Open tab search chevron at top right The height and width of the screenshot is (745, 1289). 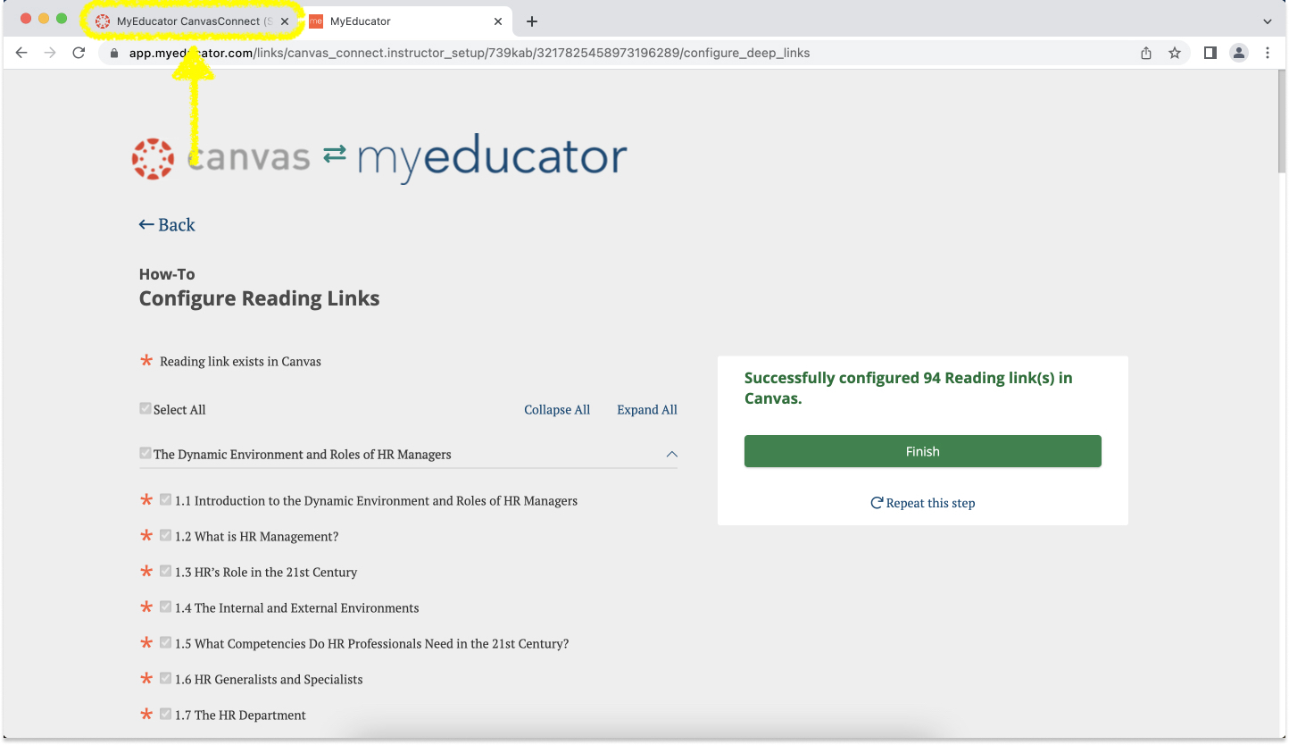pos(1268,21)
